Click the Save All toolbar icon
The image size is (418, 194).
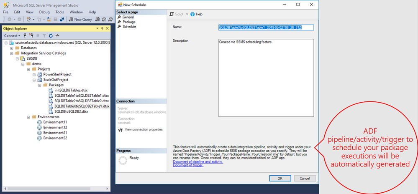click(x=62, y=19)
